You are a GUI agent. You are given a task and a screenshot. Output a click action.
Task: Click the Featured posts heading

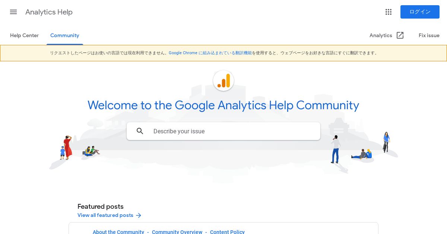101,207
